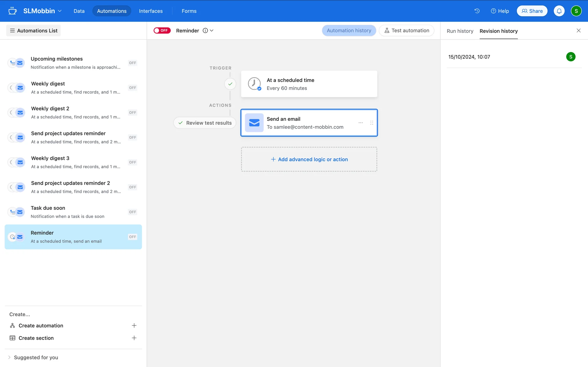This screenshot has width=588, height=367.
Task: Click Add advanced logic or action
Action: (x=309, y=159)
